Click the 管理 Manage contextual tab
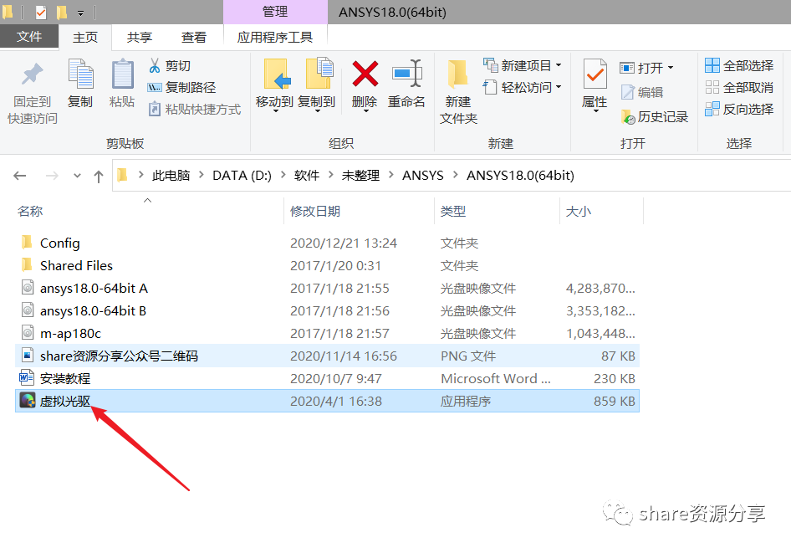This screenshot has height=548, width=791. (x=275, y=12)
